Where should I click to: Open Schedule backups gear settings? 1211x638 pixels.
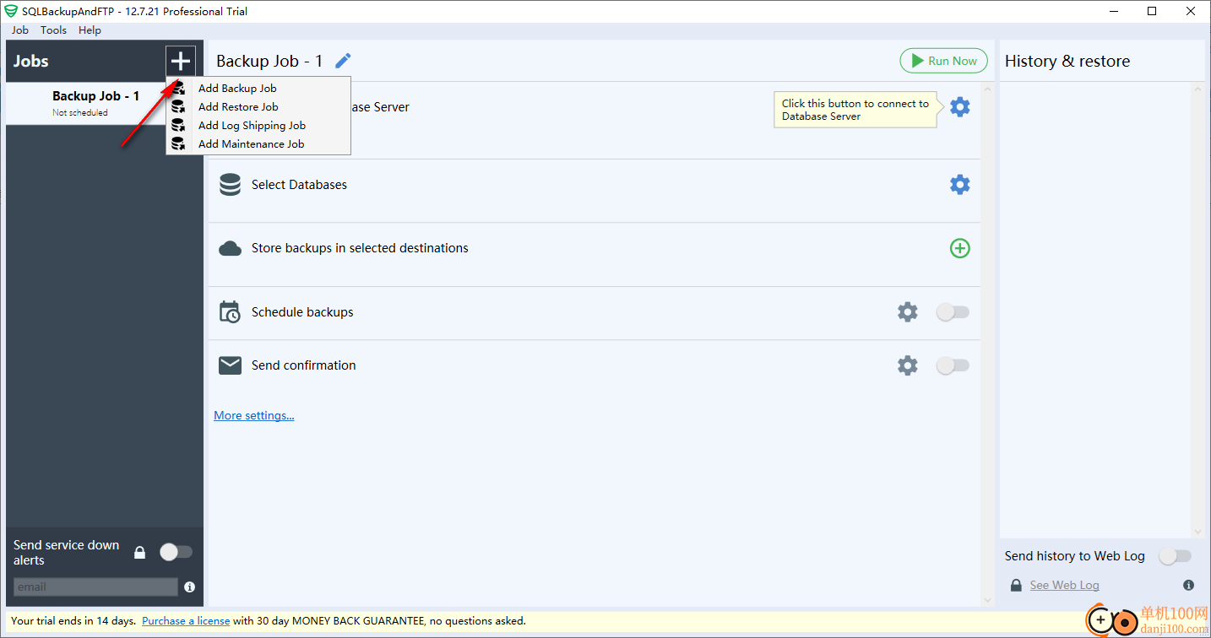908,312
